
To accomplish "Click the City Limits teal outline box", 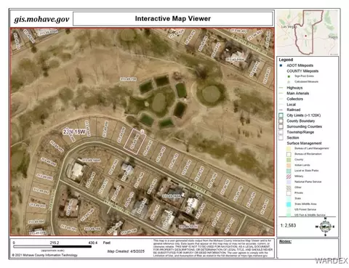I will (x=281, y=115).
